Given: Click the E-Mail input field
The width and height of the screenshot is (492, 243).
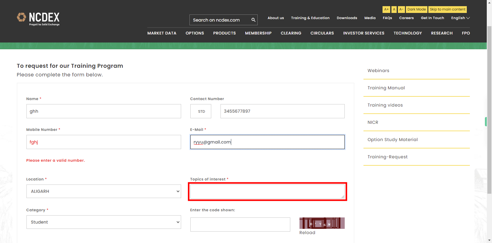Looking at the screenshot, I should coord(268,142).
